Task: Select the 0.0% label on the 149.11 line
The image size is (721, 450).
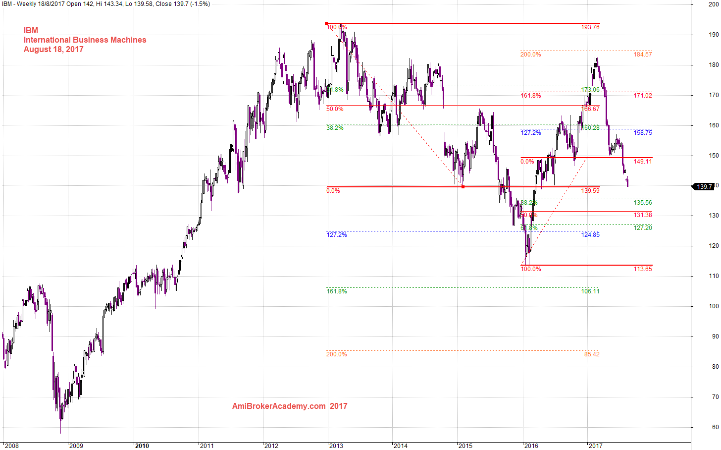Action: [527, 162]
